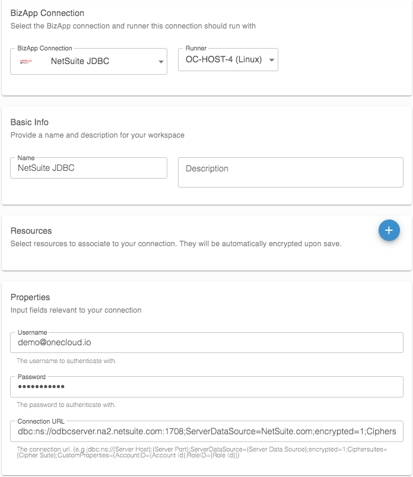
Task: Click the Properties heading
Action: coord(30,297)
